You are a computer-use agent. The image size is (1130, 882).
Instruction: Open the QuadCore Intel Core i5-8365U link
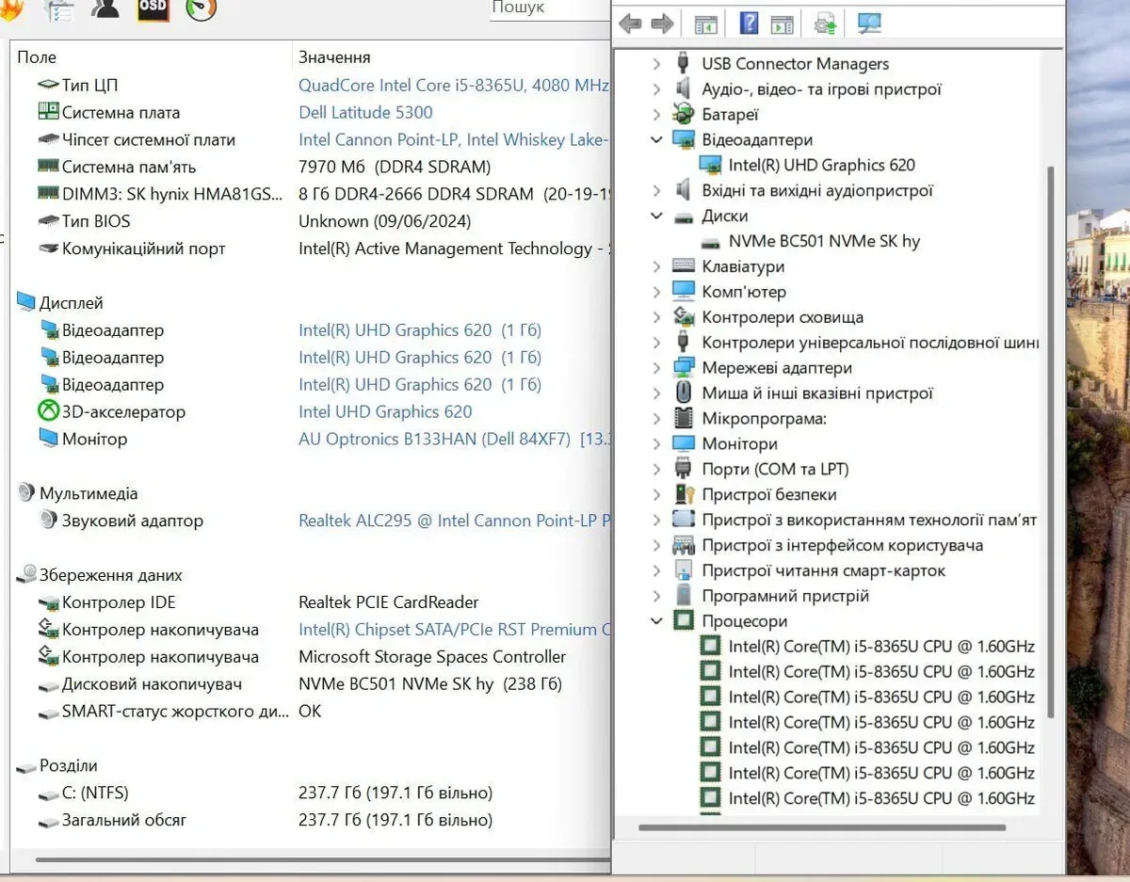(x=453, y=85)
